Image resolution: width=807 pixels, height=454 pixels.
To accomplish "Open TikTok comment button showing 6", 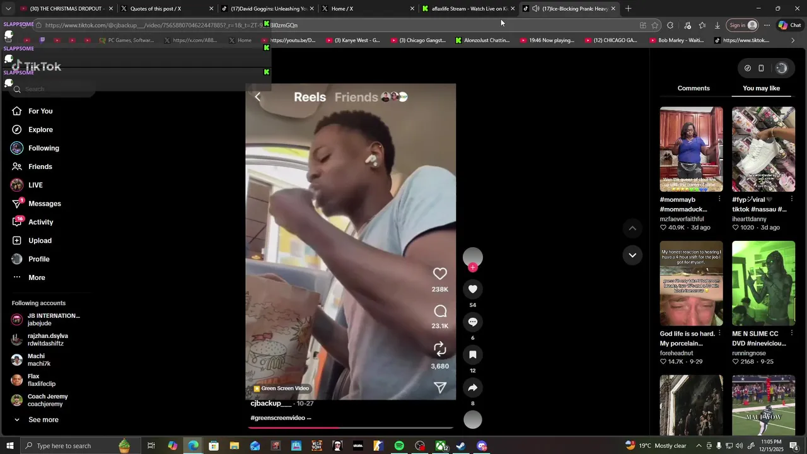I will tap(473, 322).
